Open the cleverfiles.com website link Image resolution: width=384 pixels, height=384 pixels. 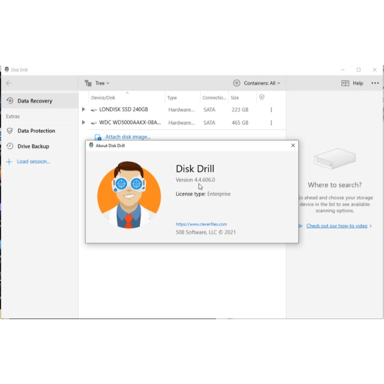click(x=201, y=224)
